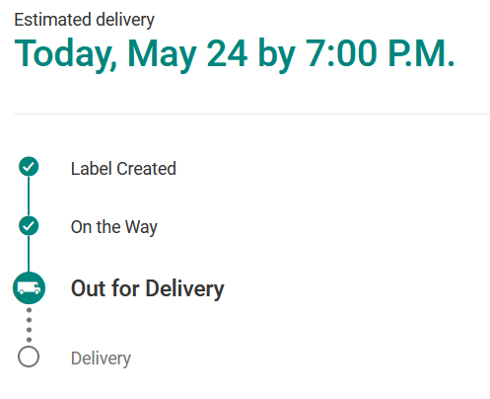Click the Label Created checkmark icon

pyautogui.click(x=29, y=167)
